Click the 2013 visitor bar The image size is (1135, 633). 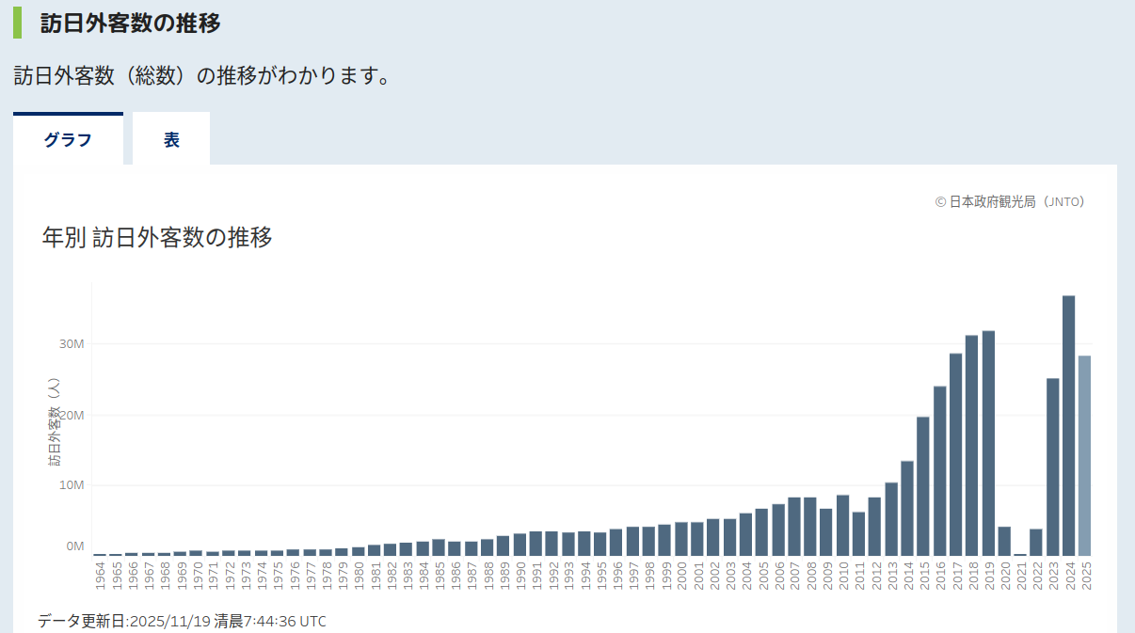tap(891, 518)
